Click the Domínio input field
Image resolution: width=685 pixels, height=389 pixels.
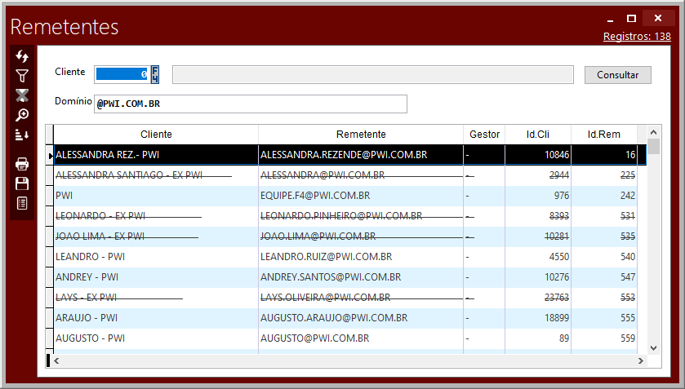coord(250,104)
